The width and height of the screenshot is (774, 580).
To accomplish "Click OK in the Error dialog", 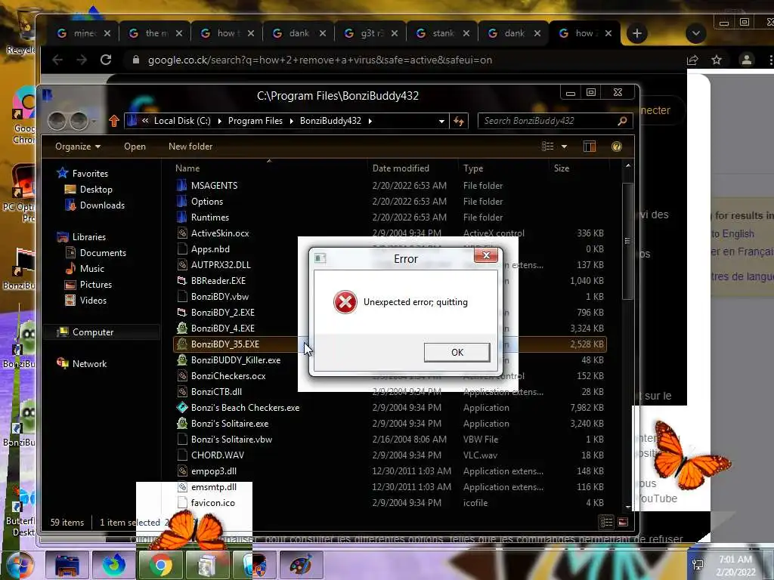I will pos(457,352).
